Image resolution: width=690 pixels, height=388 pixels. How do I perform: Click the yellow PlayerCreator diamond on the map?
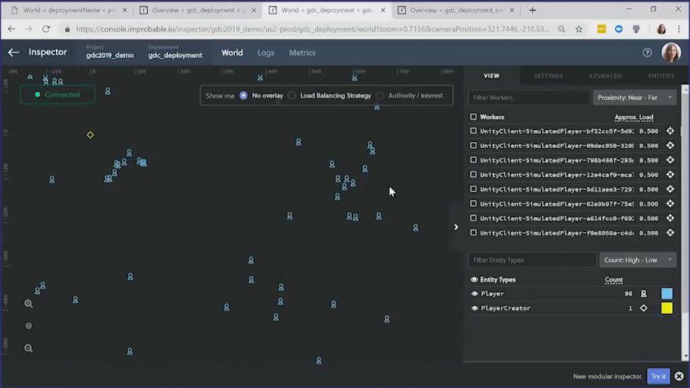coord(90,134)
